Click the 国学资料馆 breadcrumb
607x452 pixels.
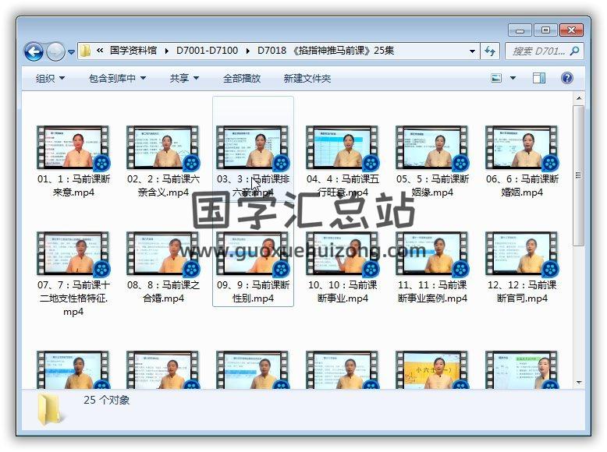coord(133,51)
